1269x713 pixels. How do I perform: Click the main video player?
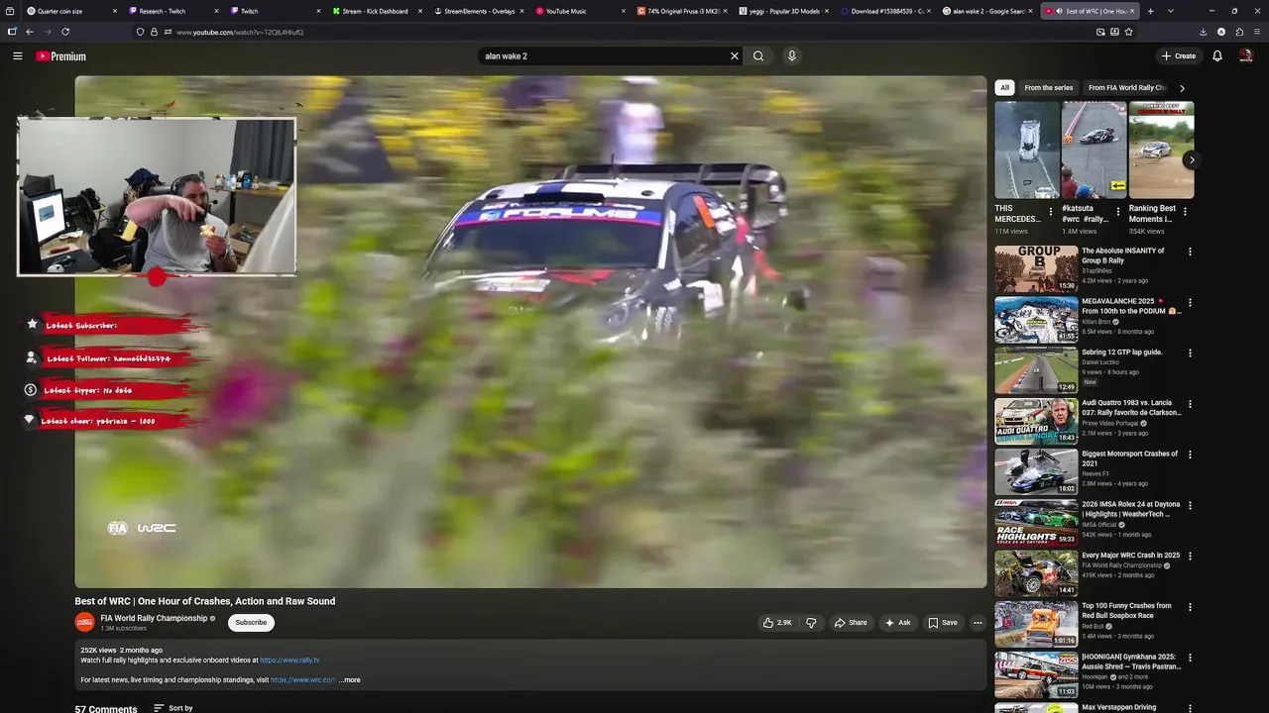[x=530, y=332]
